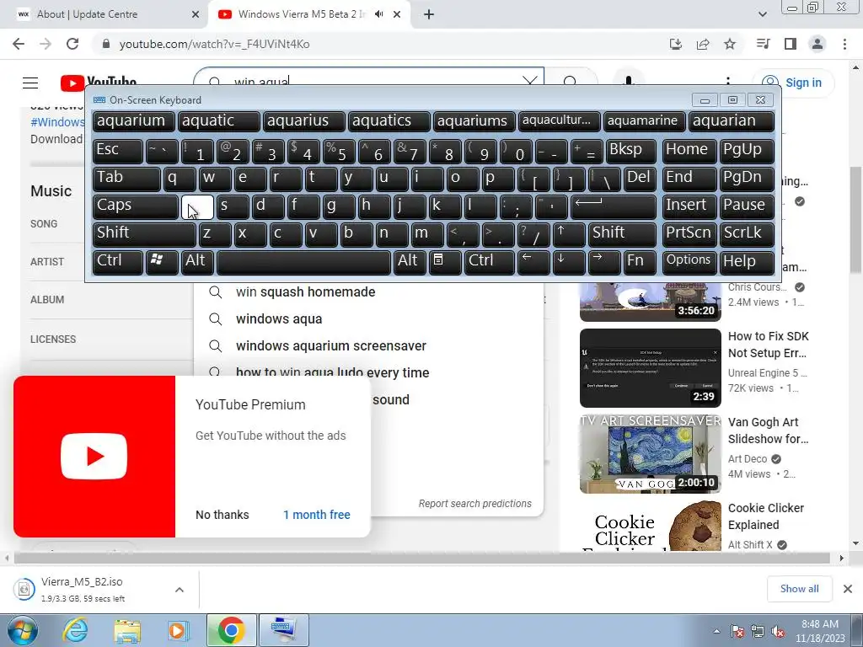Click 1 month free offer link
The height and width of the screenshot is (647, 863).
coord(317,515)
